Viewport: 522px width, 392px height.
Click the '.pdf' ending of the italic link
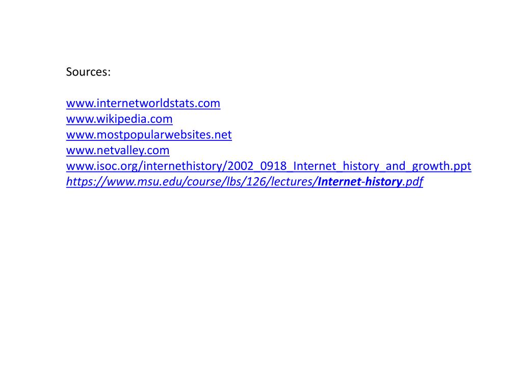[413, 182]
